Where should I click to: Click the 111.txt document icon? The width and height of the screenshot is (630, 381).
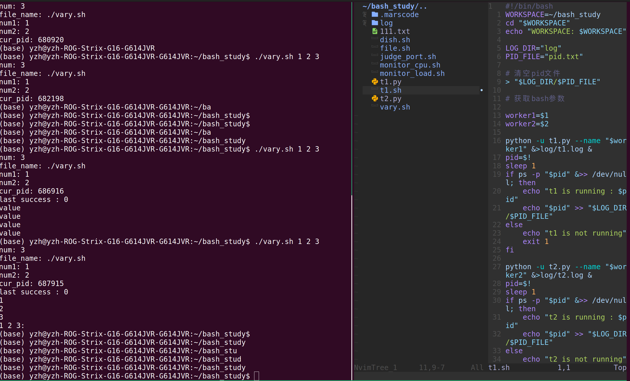(x=375, y=31)
